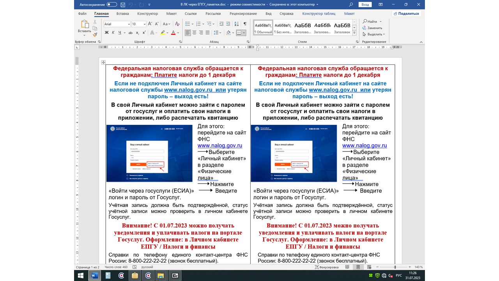This screenshot has width=499, height=281.
Task: Open the www.nalog.gov.ru link in left column
Action: pyautogui.click(x=220, y=146)
